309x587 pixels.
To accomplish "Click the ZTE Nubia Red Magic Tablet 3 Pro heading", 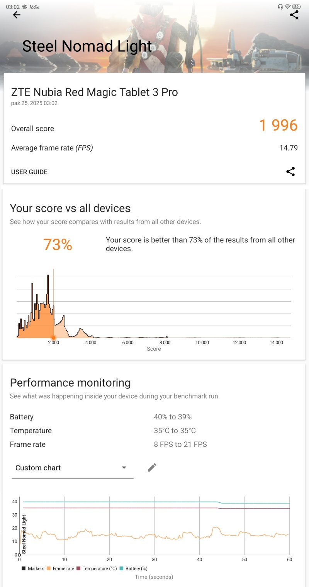I will click(x=95, y=92).
